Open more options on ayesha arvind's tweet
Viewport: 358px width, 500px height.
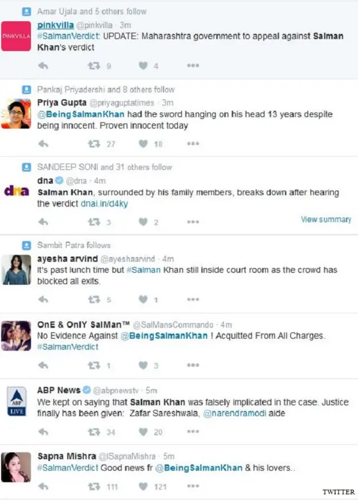[193, 300]
